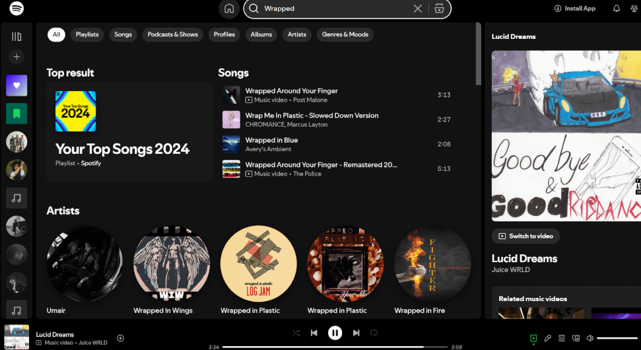Go to Spotify Home via house icon
Screen dimensions: 641x350
(229, 9)
